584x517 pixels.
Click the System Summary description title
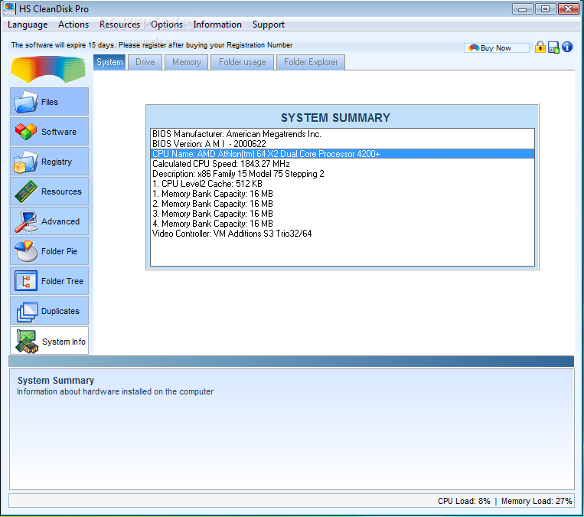click(56, 380)
